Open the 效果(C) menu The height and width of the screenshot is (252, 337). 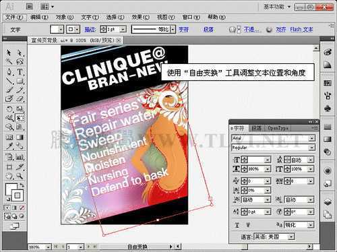(x=140, y=18)
